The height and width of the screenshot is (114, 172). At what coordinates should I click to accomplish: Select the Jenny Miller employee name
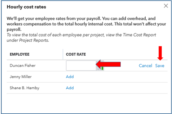[x=21, y=77]
